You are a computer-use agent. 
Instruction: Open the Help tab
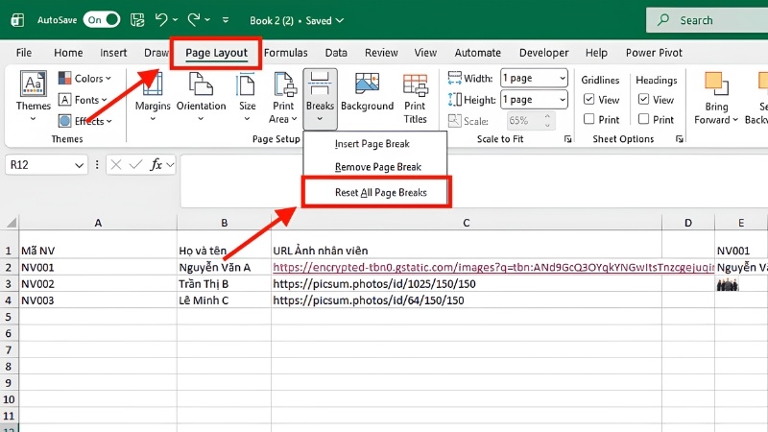click(596, 53)
